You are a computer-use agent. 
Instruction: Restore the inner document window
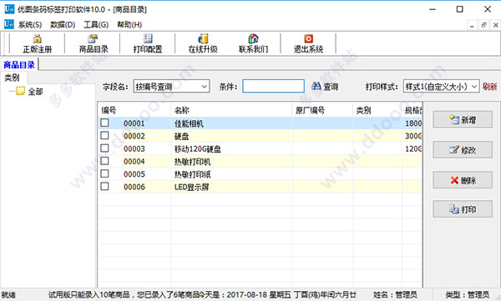483,25
